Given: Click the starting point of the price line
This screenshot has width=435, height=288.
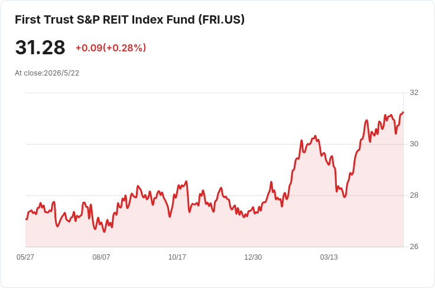Looking at the screenshot, I should (x=26, y=219).
